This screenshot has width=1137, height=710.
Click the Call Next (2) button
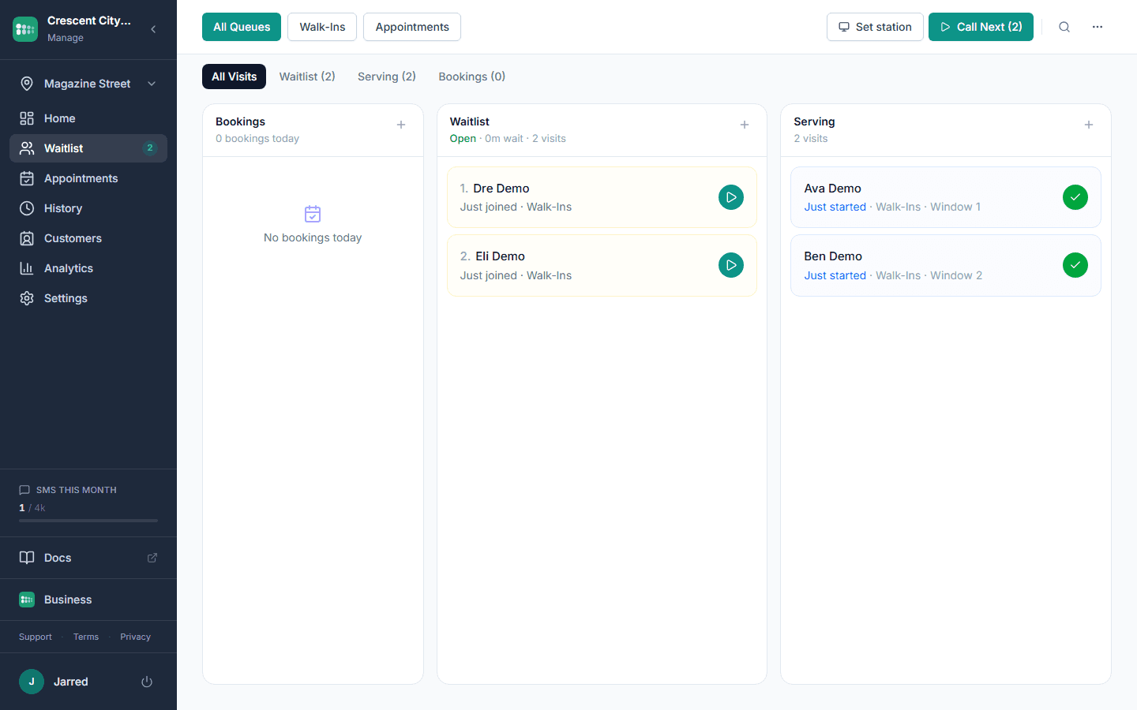pos(981,27)
